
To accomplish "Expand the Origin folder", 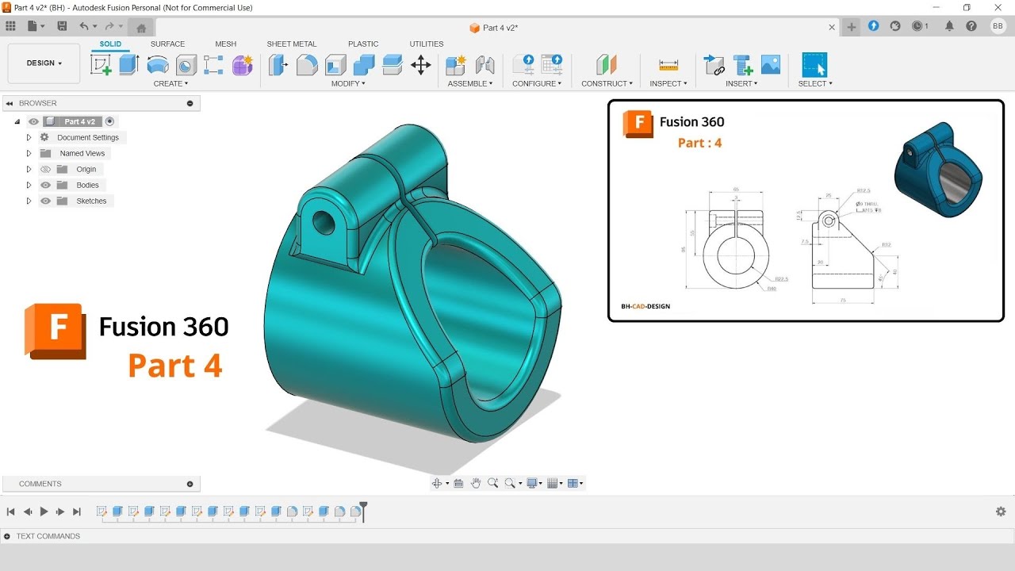I will coord(29,169).
